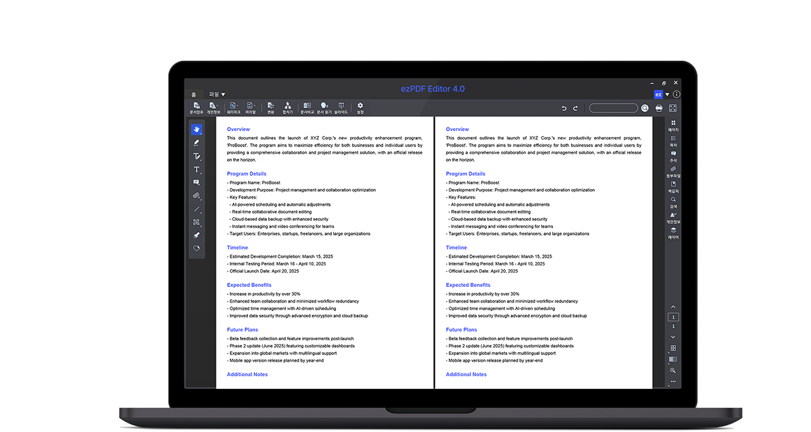The image size is (811, 432).
Task: Click into the top search input field
Action: (x=613, y=108)
